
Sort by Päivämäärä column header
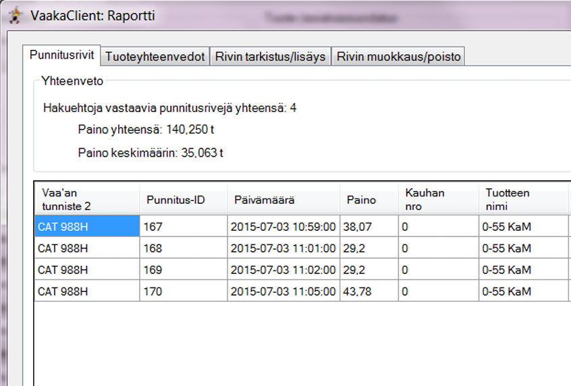coord(283,199)
